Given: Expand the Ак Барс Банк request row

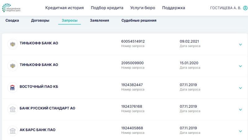Looking at the screenshot, I should pyautogui.click(x=240, y=131).
